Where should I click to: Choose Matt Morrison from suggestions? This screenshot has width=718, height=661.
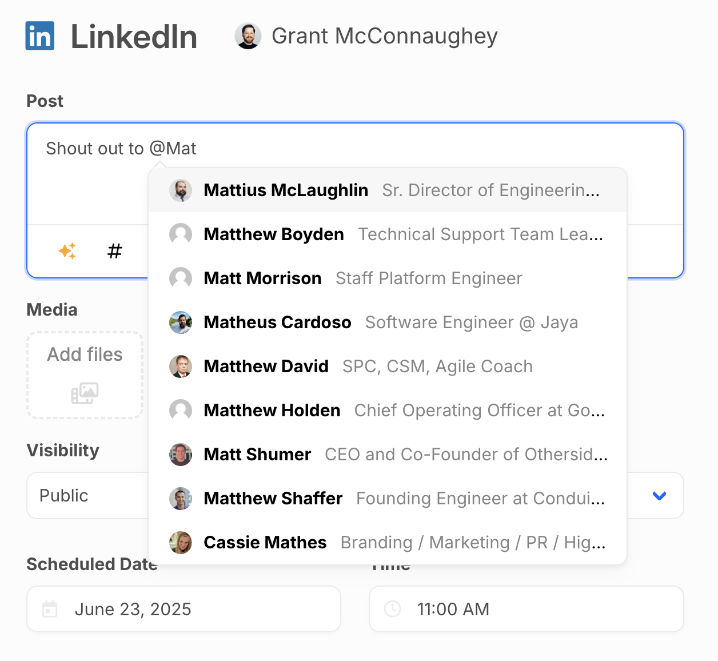(388, 278)
